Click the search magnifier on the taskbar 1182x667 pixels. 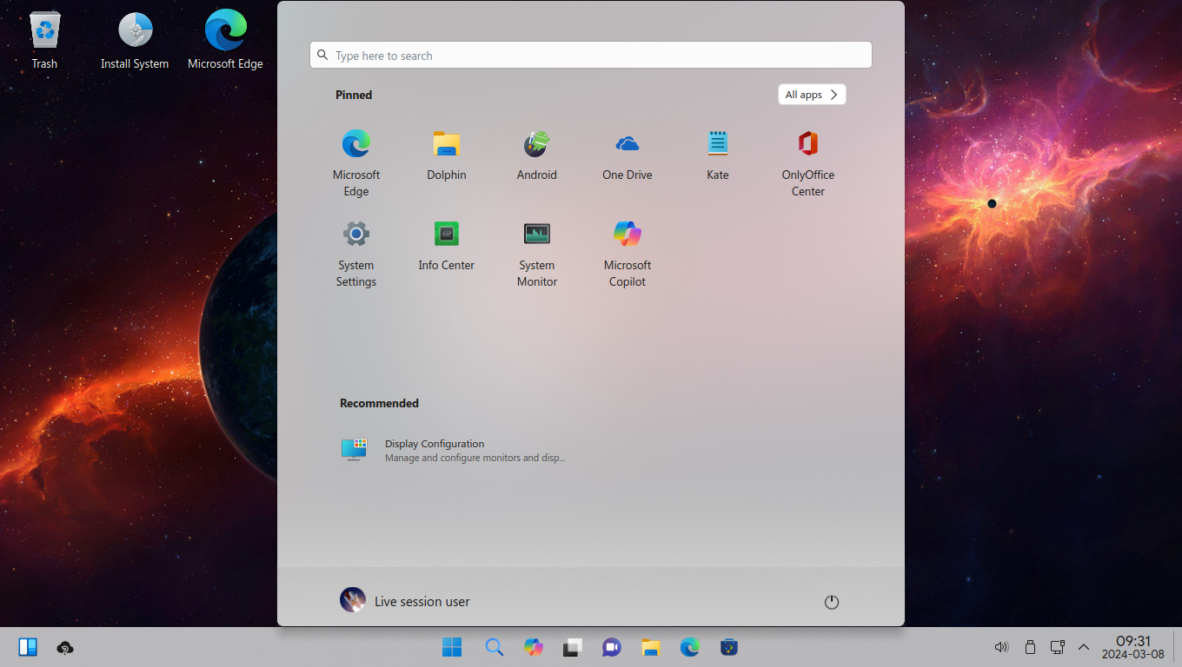494,647
